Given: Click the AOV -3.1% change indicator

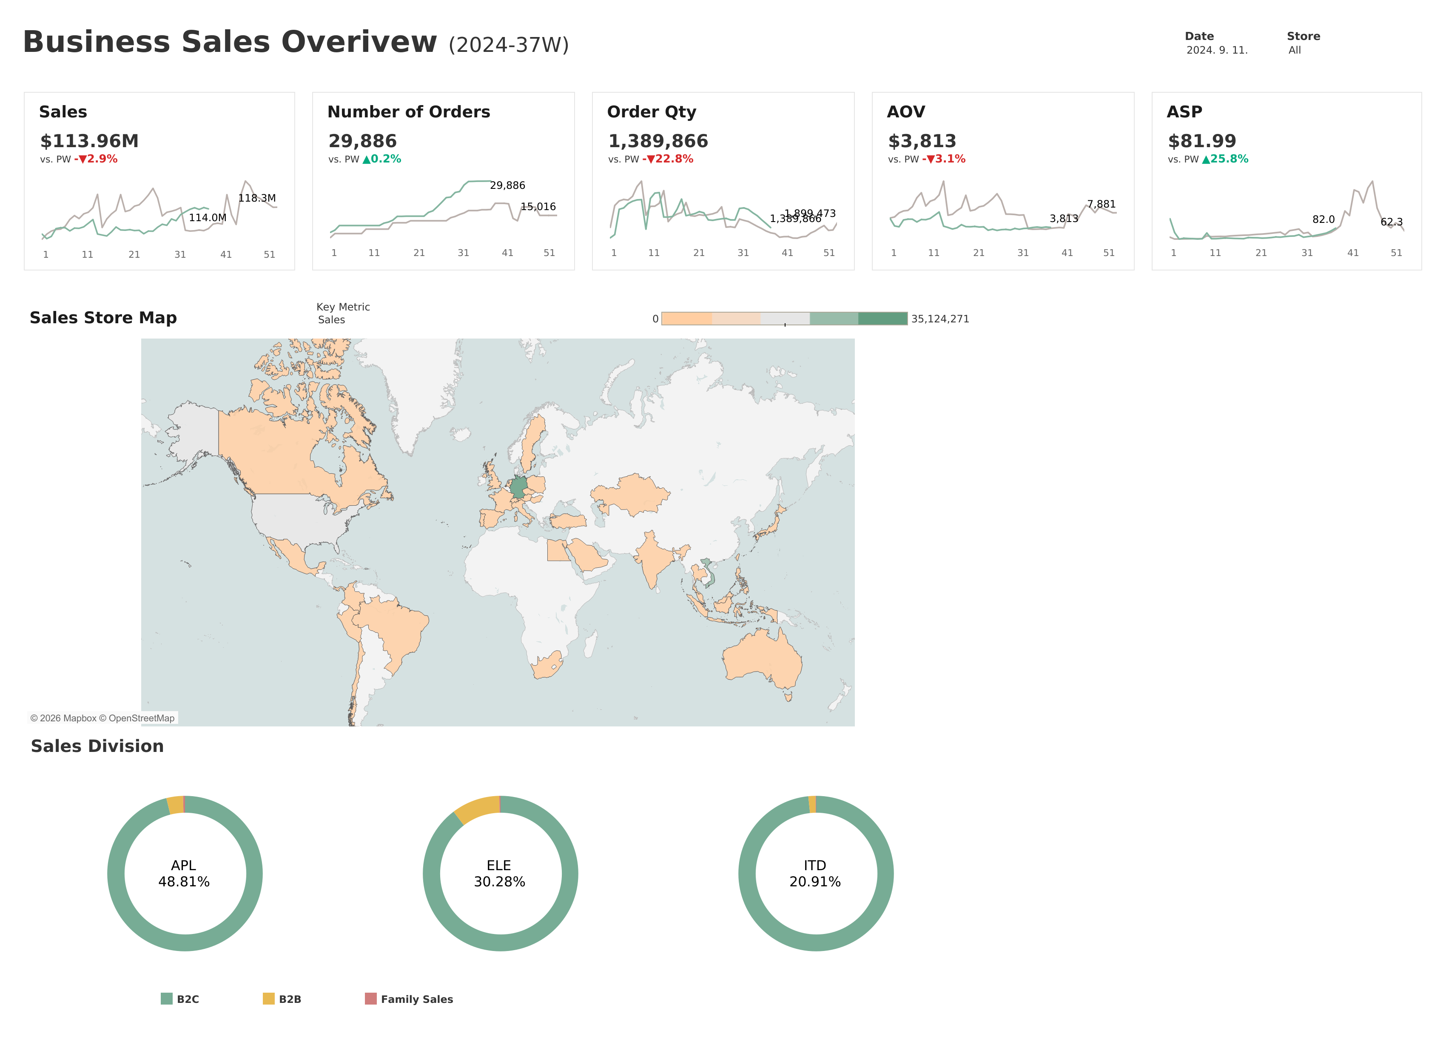Looking at the screenshot, I should tap(944, 159).
